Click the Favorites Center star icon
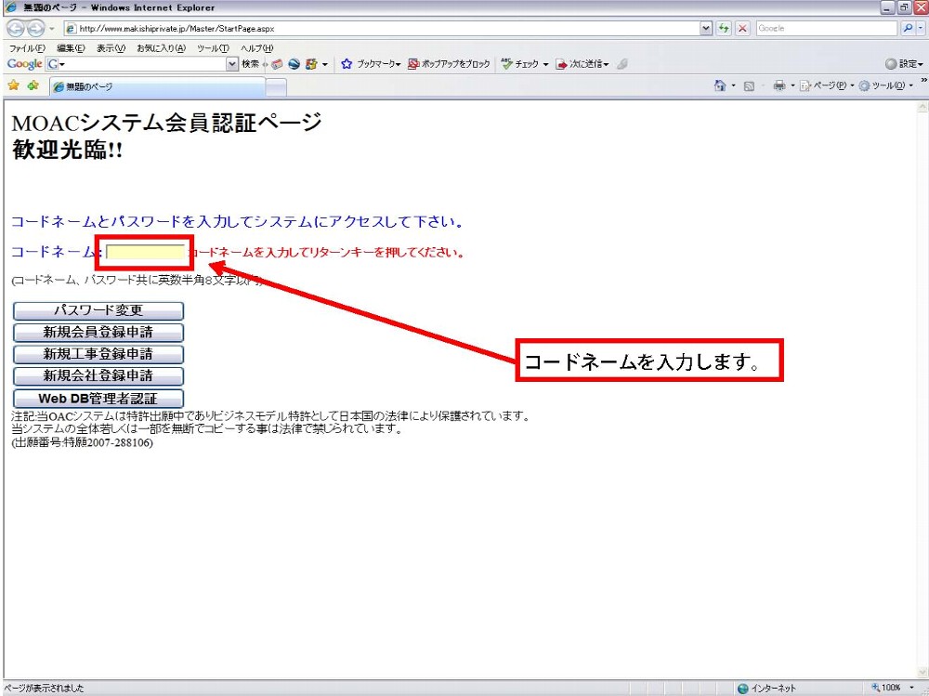The height and width of the screenshot is (696, 929). pyautogui.click(x=14, y=86)
